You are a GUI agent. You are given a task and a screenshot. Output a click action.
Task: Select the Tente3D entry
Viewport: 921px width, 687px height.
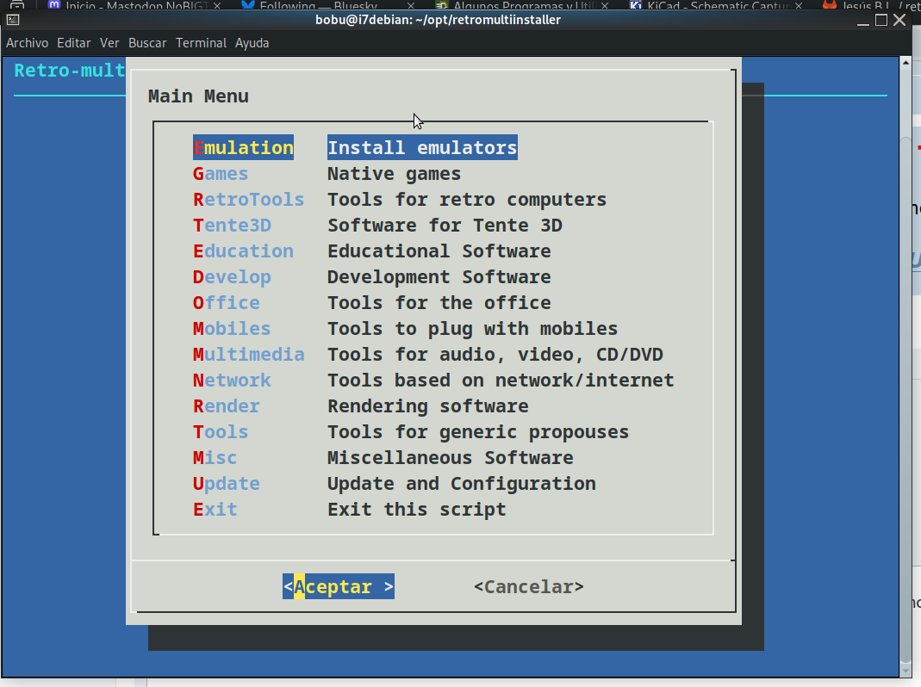click(232, 226)
